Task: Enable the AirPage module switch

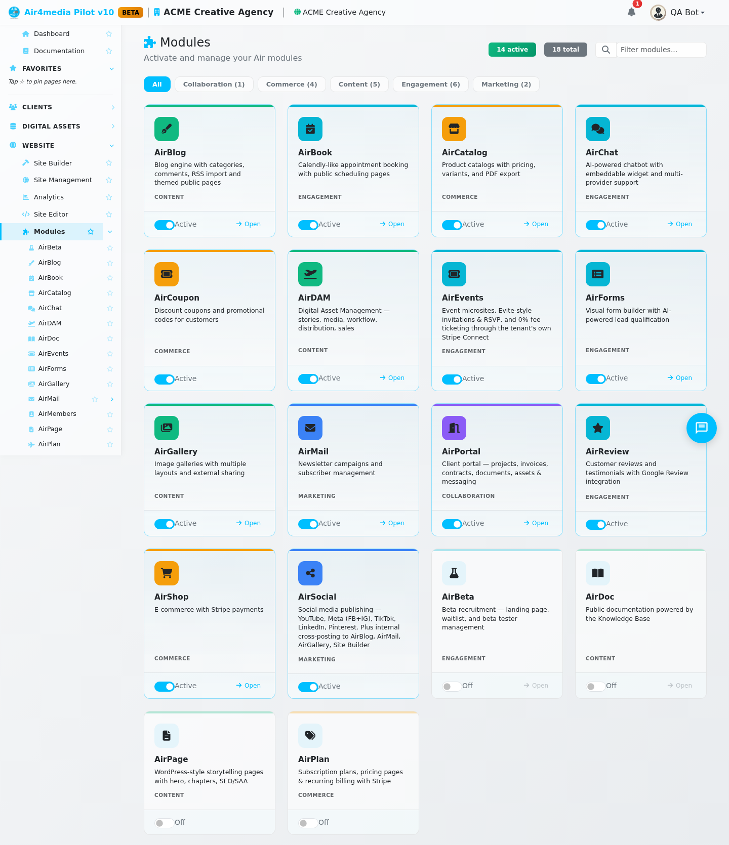Action: pyautogui.click(x=164, y=823)
